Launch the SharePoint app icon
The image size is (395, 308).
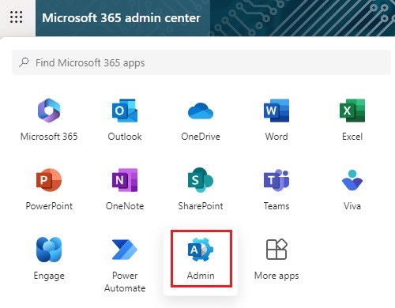tap(201, 180)
